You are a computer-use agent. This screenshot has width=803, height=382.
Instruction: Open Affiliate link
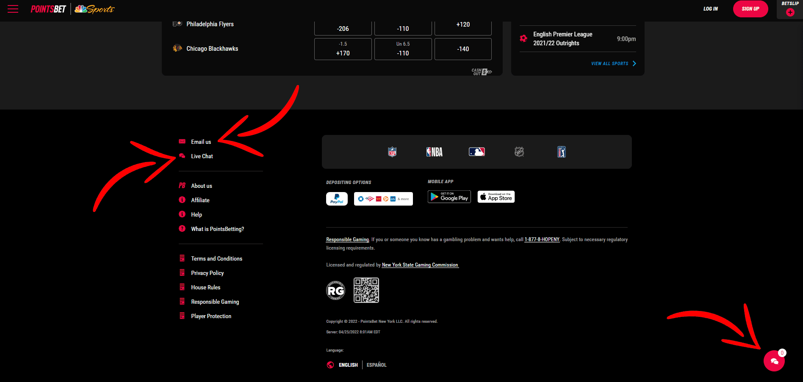pos(200,200)
